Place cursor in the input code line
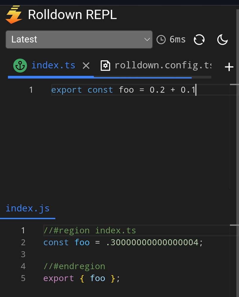Image resolution: width=239 pixels, height=297 pixels. point(123,90)
